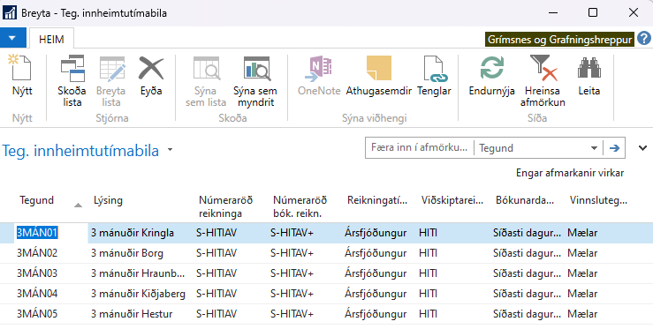Click the filter text input field

tap(420, 147)
